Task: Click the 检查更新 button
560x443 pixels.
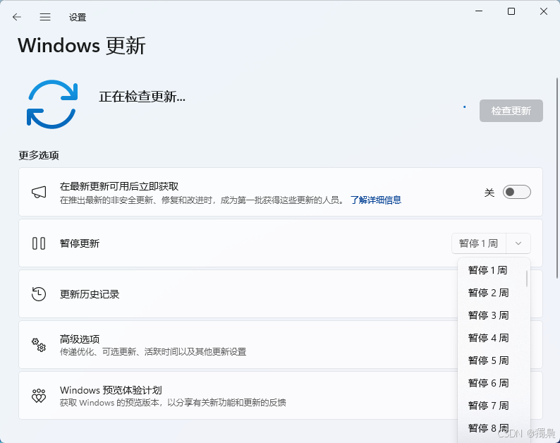Action: (511, 111)
